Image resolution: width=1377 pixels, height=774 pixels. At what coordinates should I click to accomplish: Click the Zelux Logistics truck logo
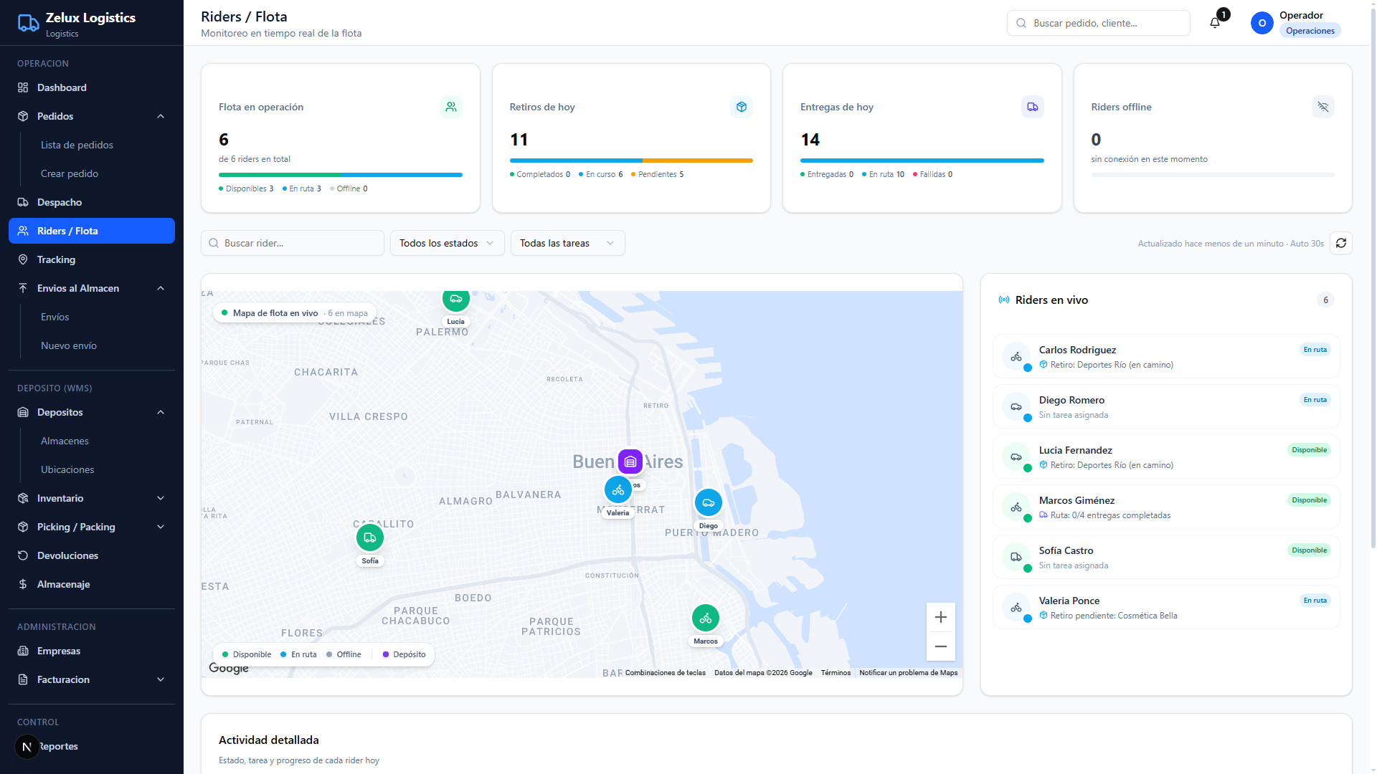point(28,23)
